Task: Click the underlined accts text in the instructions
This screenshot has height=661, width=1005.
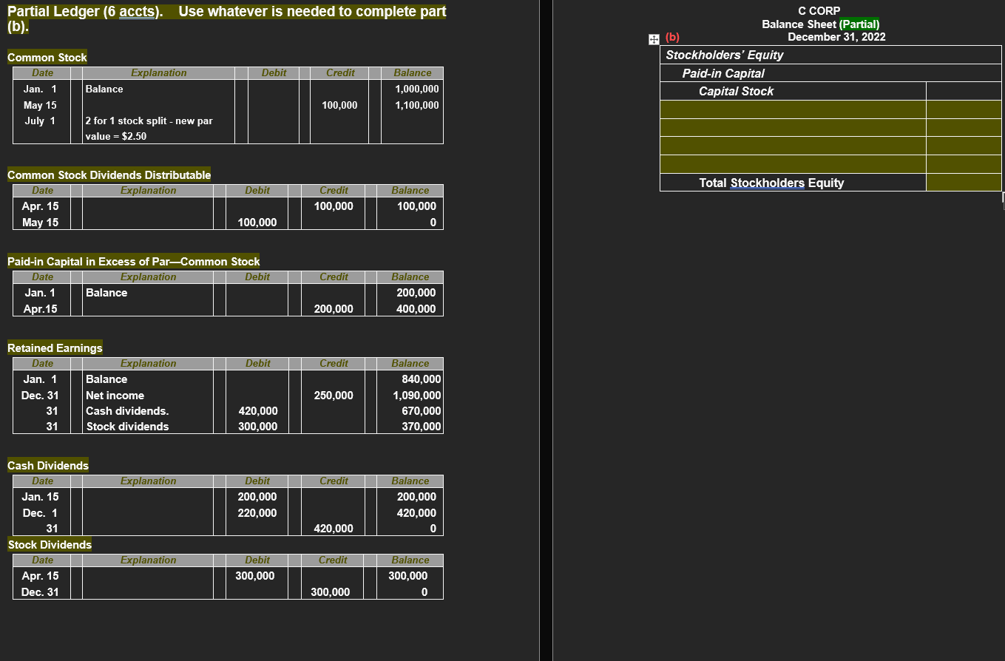Action: point(137,11)
